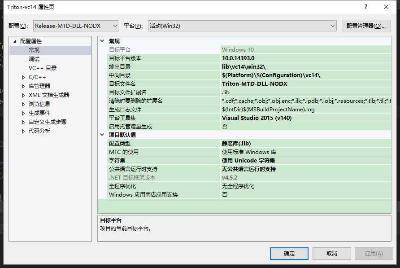Select the 库管理器 tree item label
This screenshot has height=268, width=400.
tap(39, 86)
